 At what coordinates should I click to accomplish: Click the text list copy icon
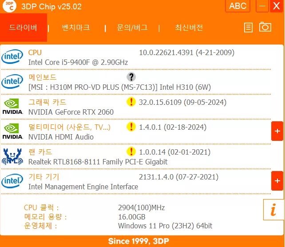pos(248,28)
